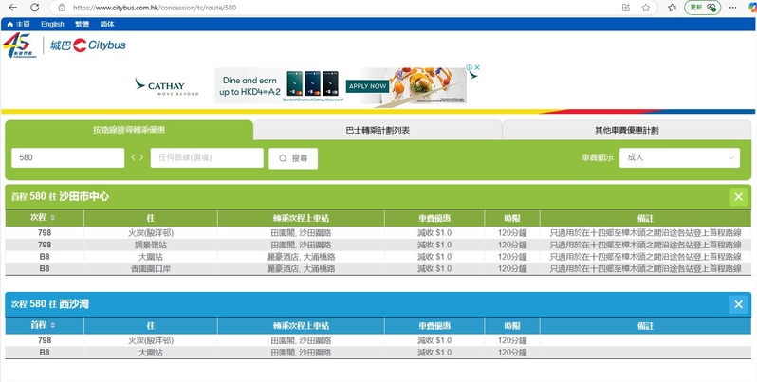This screenshot has height=382, width=757.
Task: Open the browser three-dot menu
Action: click(x=744, y=7)
